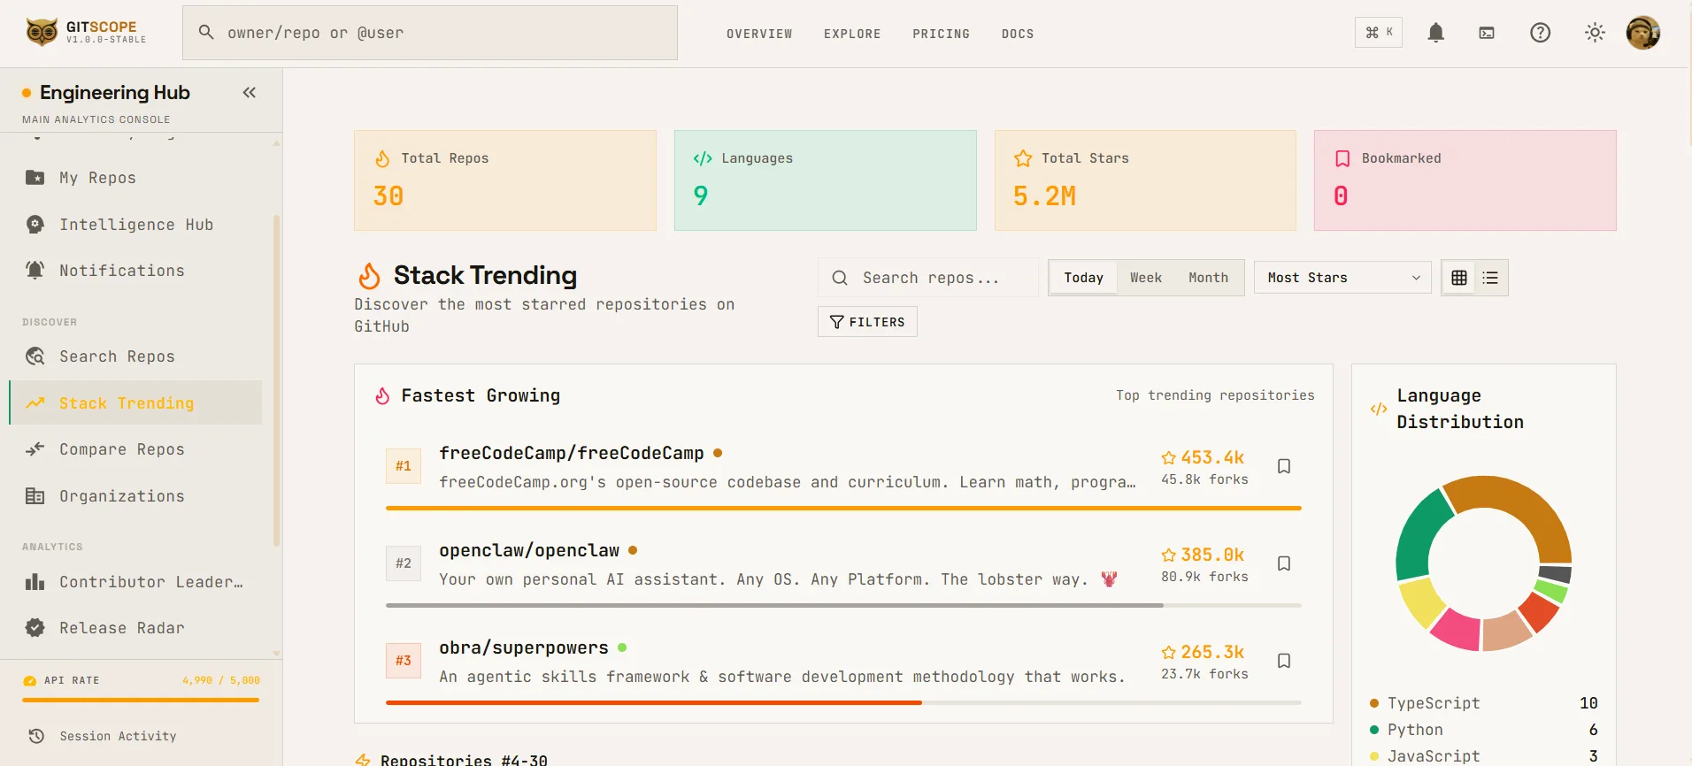The image size is (1692, 766).
Task: Open the openclaw/openclaw repository
Action: pyautogui.click(x=529, y=550)
